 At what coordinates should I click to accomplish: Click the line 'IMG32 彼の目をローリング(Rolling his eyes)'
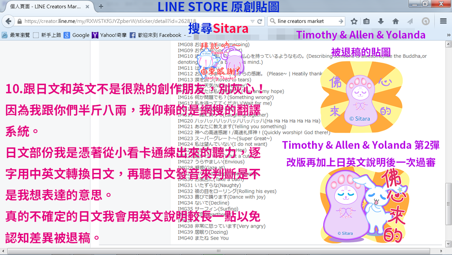[x=227, y=191]
